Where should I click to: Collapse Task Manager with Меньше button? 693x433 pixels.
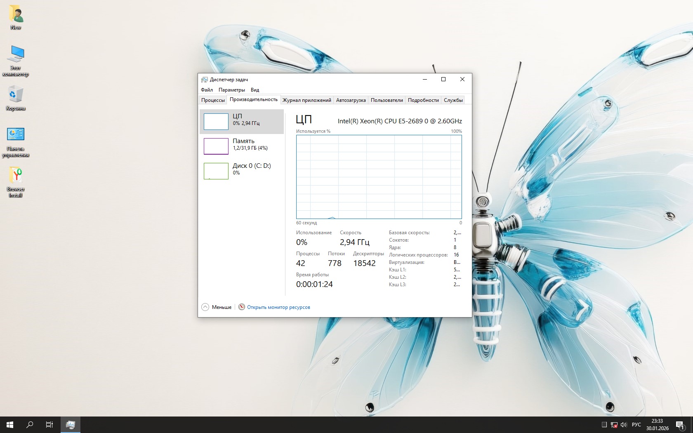pyautogui.click(x=217, y=307)
